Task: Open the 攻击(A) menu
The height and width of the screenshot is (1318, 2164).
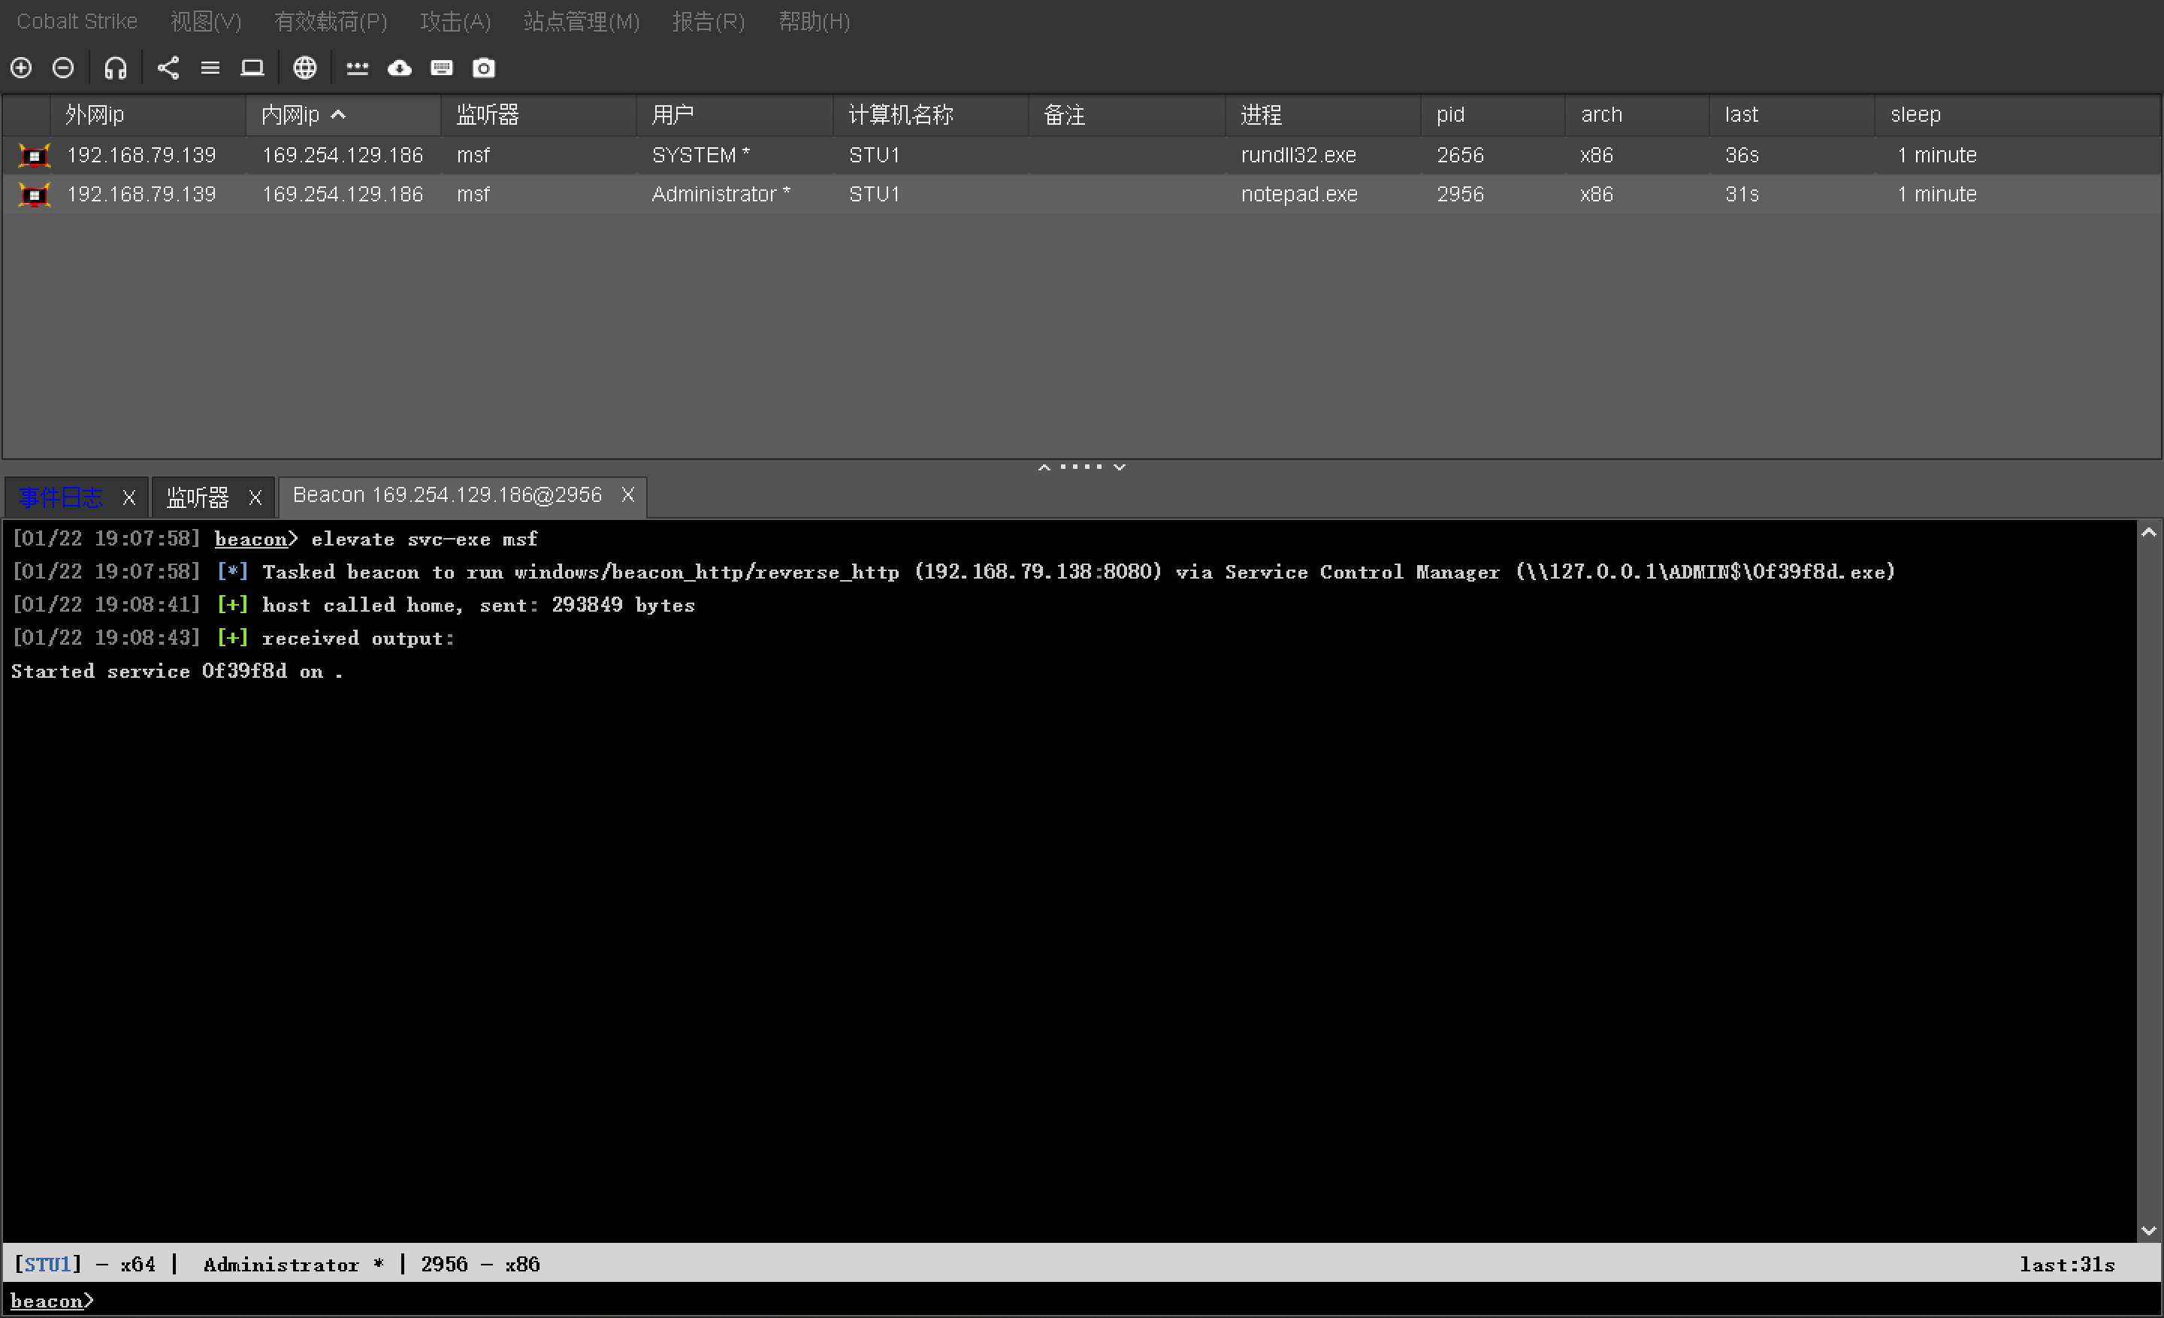Action: (455, 21)
